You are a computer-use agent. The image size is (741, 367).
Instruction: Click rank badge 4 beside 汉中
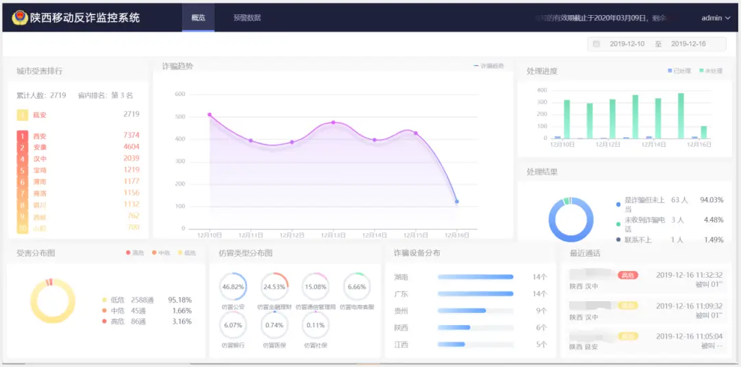(x=22, y=158)
